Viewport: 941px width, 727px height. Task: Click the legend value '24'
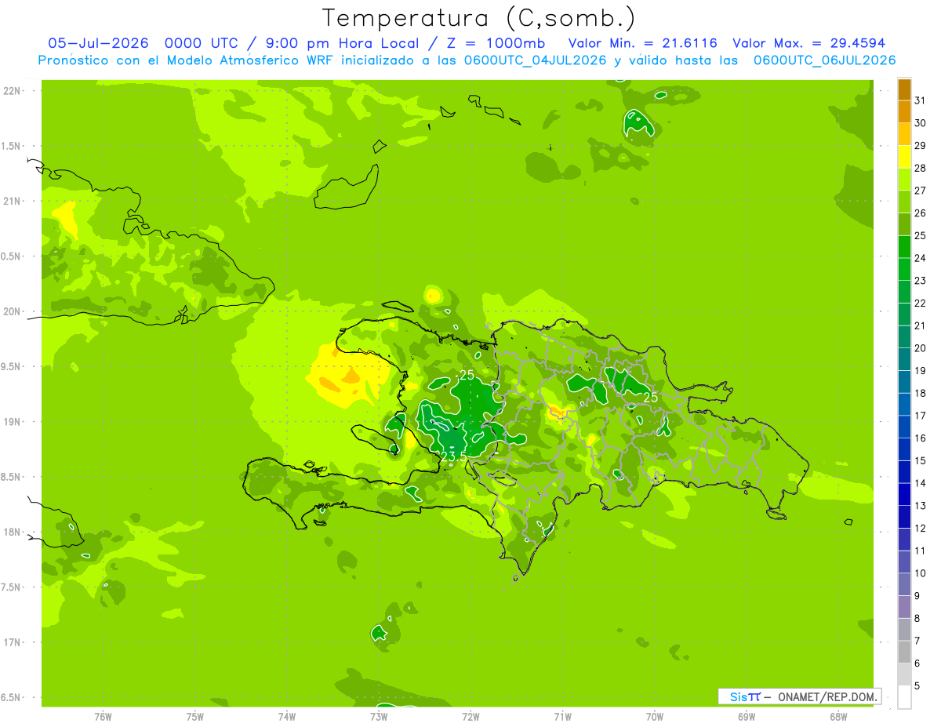click(920, 258)
